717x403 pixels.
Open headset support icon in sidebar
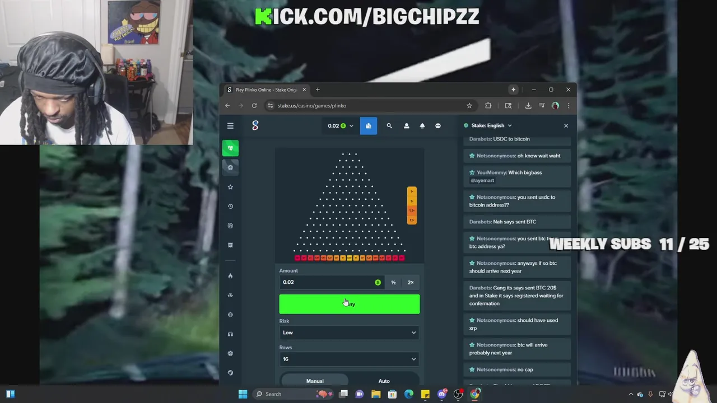click(230, 334)
